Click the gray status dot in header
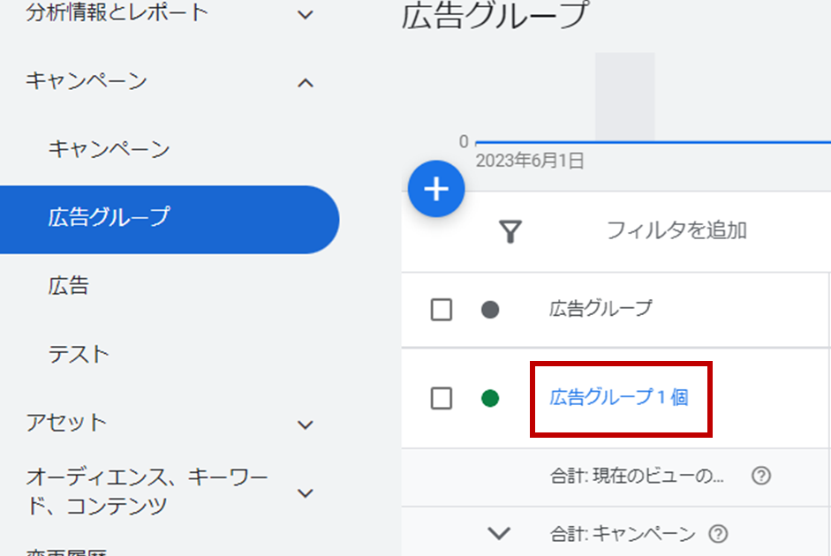Screen dimensions: 831x556 click(490, 310)
